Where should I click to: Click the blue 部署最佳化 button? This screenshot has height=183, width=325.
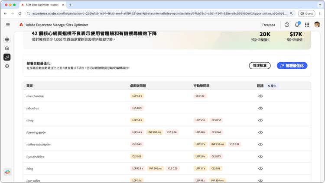pyautogui.click(x=292, y=66)
